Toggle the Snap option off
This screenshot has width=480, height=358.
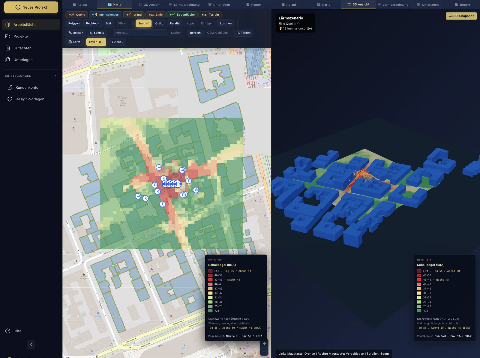tap(143, 23)
